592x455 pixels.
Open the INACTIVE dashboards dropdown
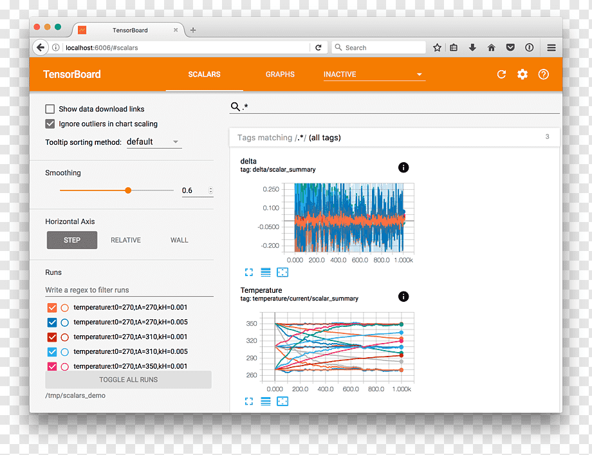374,75
